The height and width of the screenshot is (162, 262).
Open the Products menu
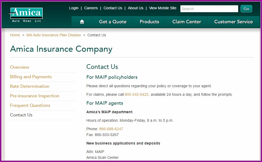click(x=149, y=22)
